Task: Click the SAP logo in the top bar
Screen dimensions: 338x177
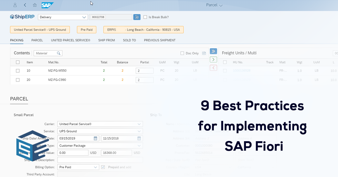Action: click(47, 5)
